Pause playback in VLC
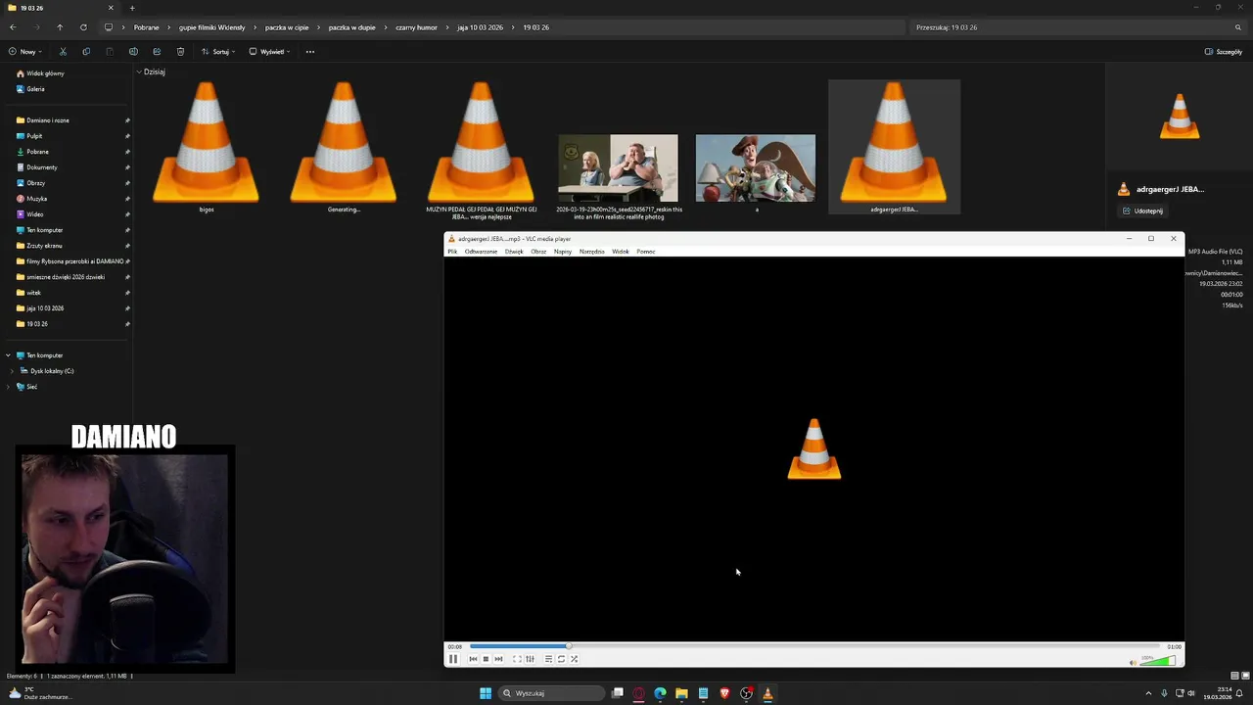This screenshot has width=1253, height=705. [453, 659]
